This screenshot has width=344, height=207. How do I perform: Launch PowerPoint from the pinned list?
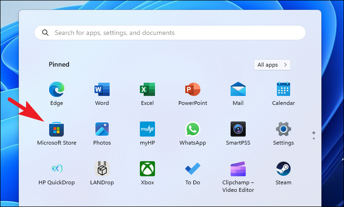pyautogui.click(x=193, y=89)
